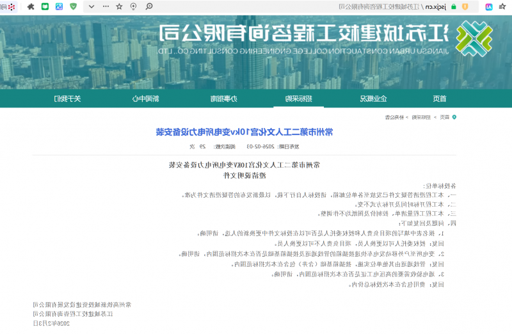Click the 招标采购 breadcrumb link
The width and height of the screenshot is (512, 334).
(421, 117)
